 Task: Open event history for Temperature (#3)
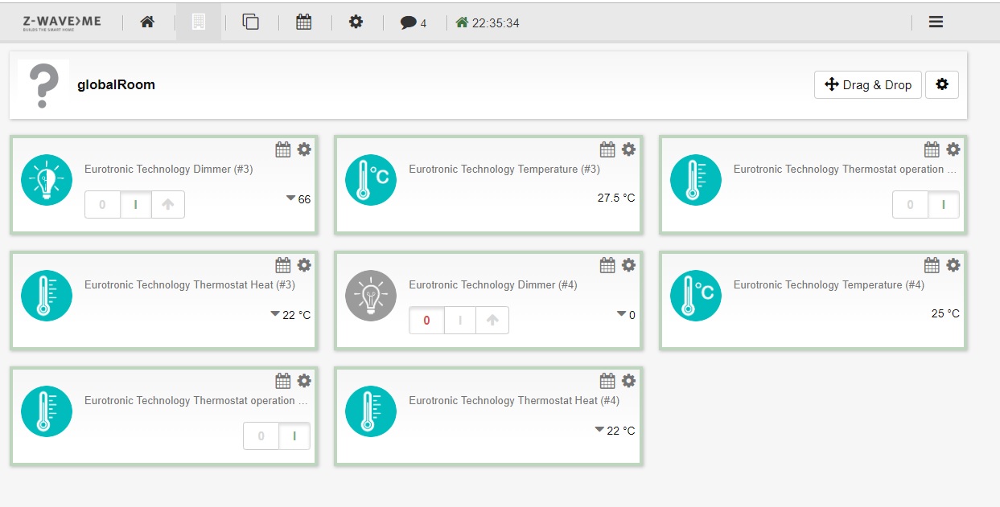pyautogui.click(x=607, y=149)
